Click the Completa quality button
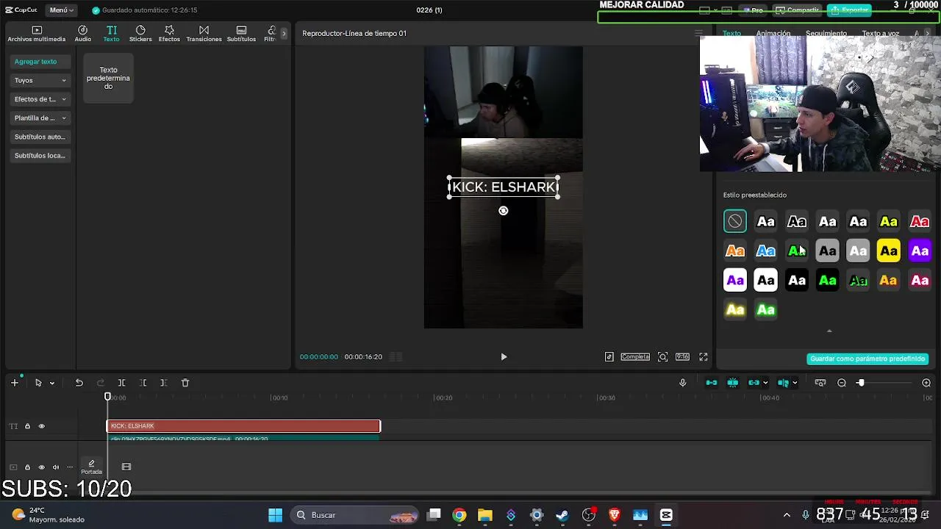941x529 pixels. pyautogui.click(x=635, y=357)
